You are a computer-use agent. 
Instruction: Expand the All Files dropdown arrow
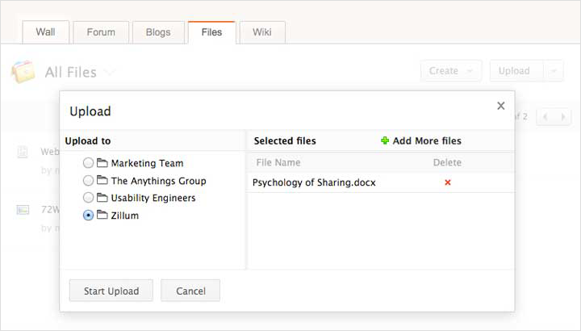(109, 73)
